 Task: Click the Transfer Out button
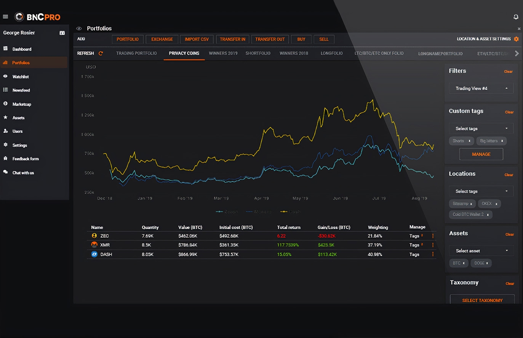tap(270, 39)
